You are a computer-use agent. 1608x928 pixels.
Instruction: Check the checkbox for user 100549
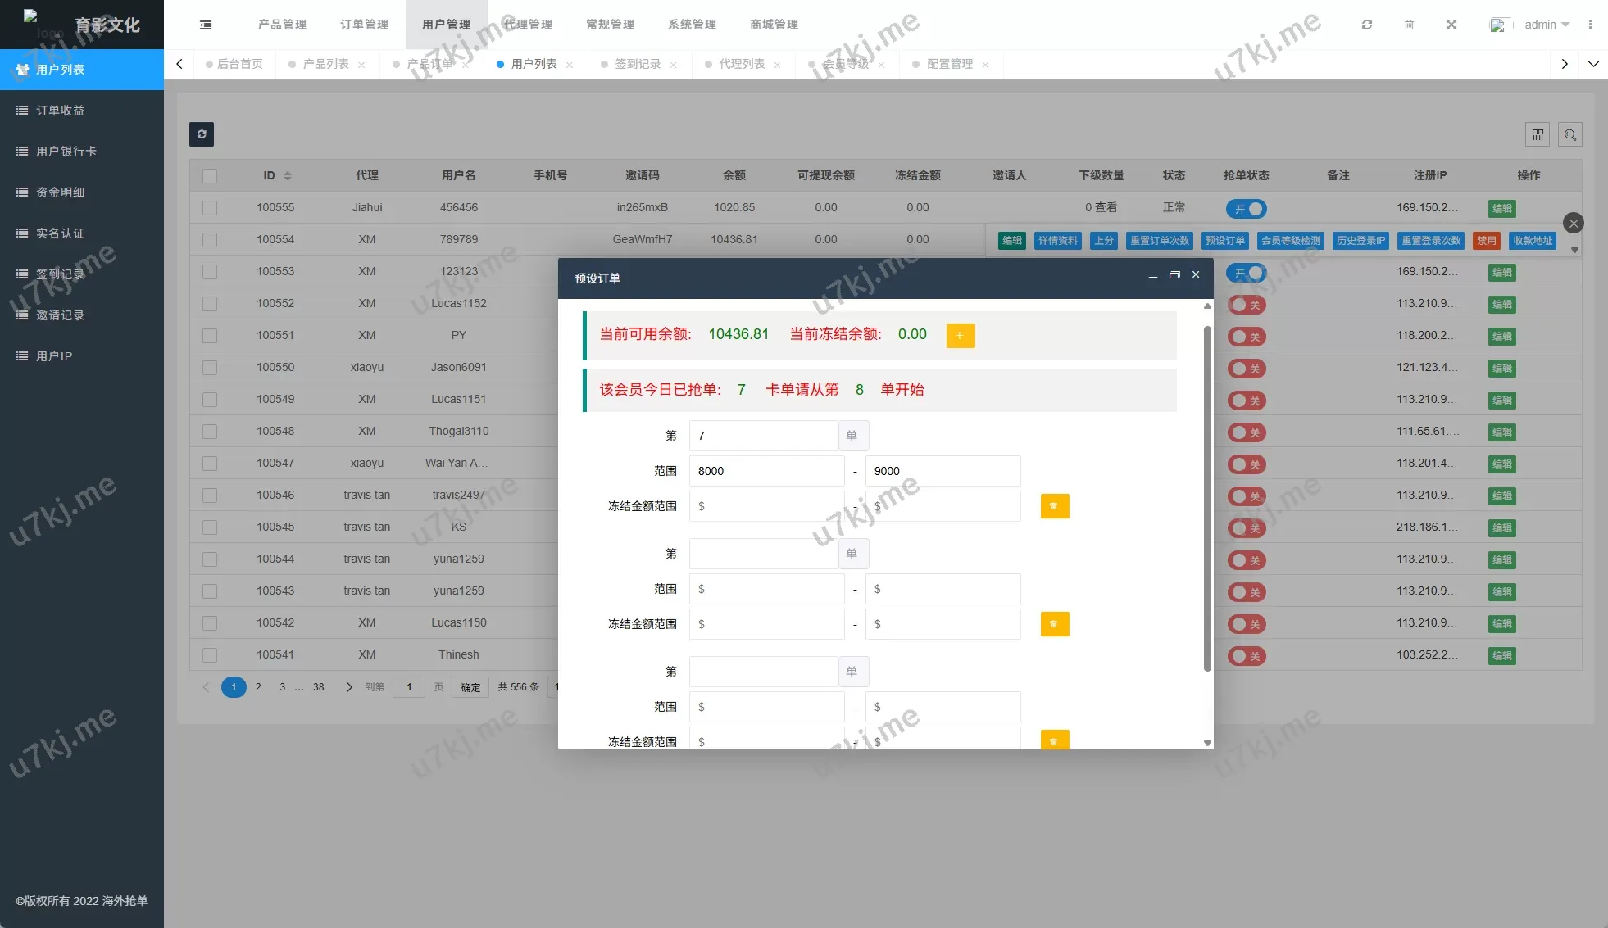coord(210,400)
